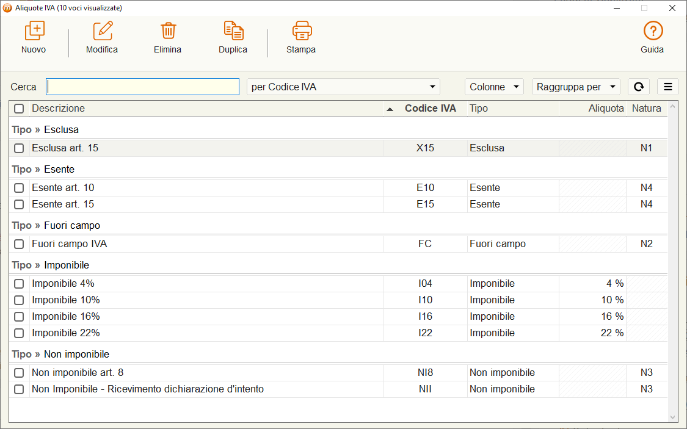This screenshot has width=687, height=429.
Task: Click the '10 %' aliquota value
Action: pos(612,300)
